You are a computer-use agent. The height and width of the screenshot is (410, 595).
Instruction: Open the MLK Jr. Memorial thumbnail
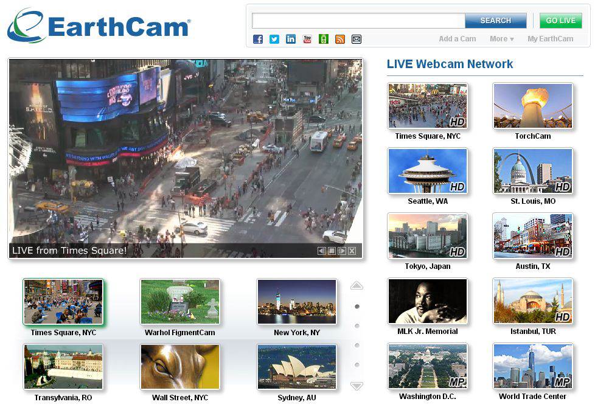[x=428, y=301]
